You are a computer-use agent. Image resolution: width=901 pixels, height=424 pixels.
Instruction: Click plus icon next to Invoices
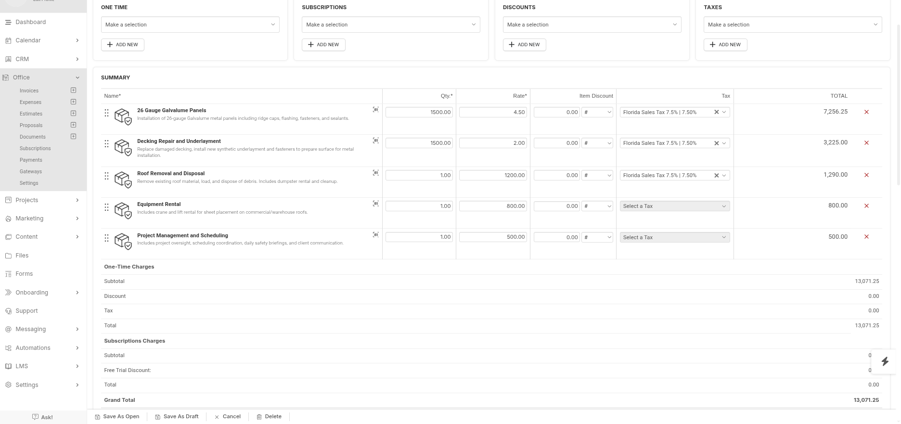pyautogui.click(x=73, y=90)
